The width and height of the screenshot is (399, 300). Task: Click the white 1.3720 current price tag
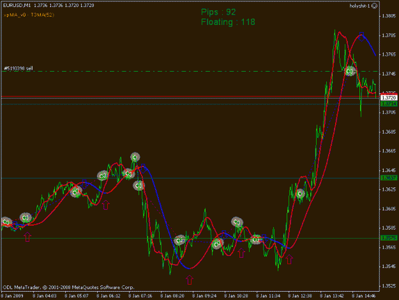(389, 98)
